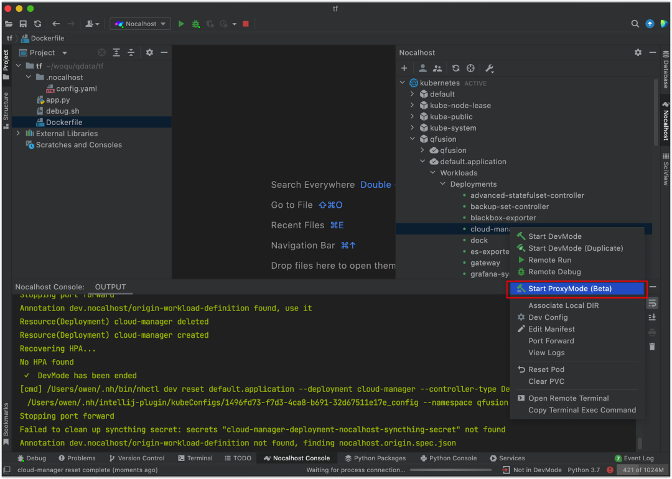Open the Database side tool tab

tap(666, 70)
